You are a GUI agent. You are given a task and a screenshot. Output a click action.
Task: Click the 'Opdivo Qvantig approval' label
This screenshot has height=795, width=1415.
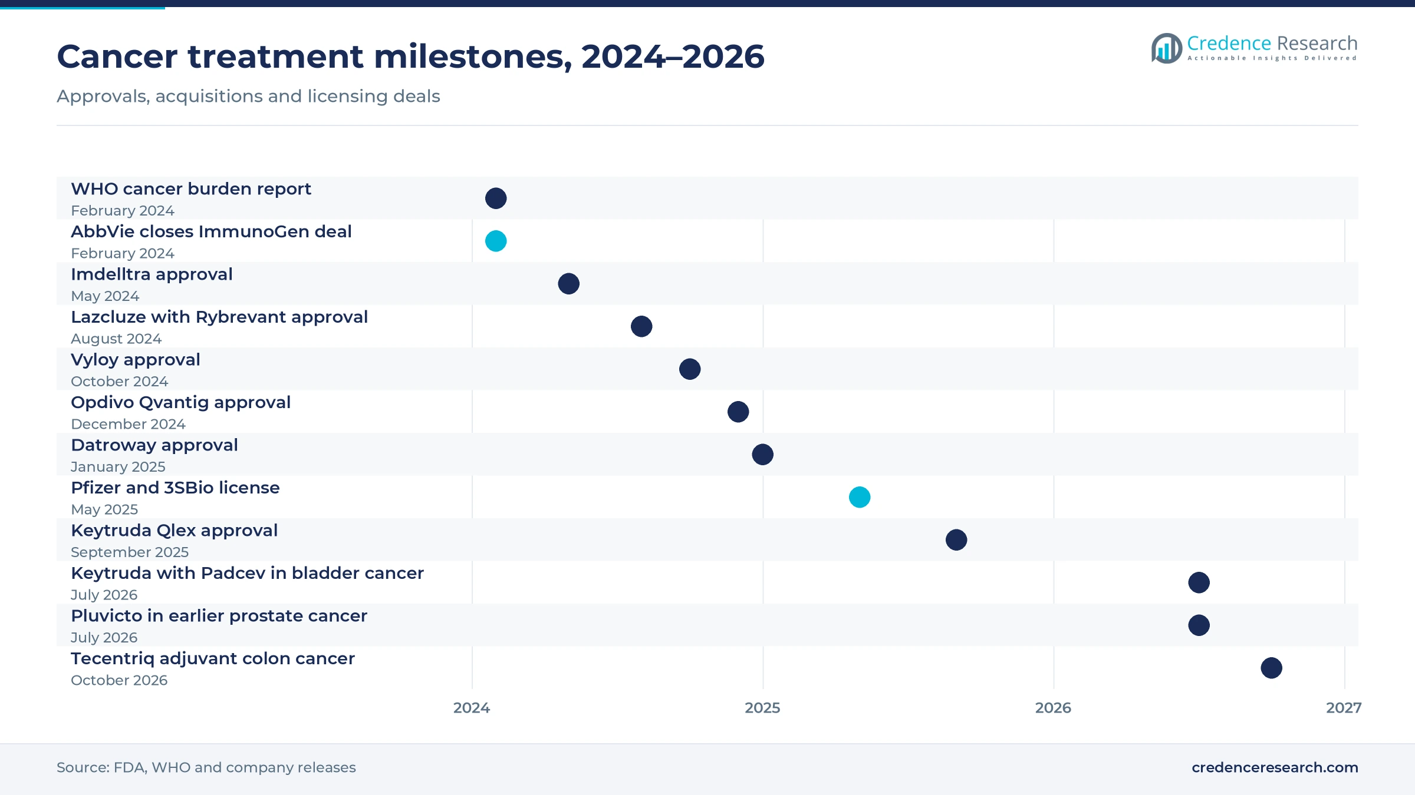pos(180,402)
